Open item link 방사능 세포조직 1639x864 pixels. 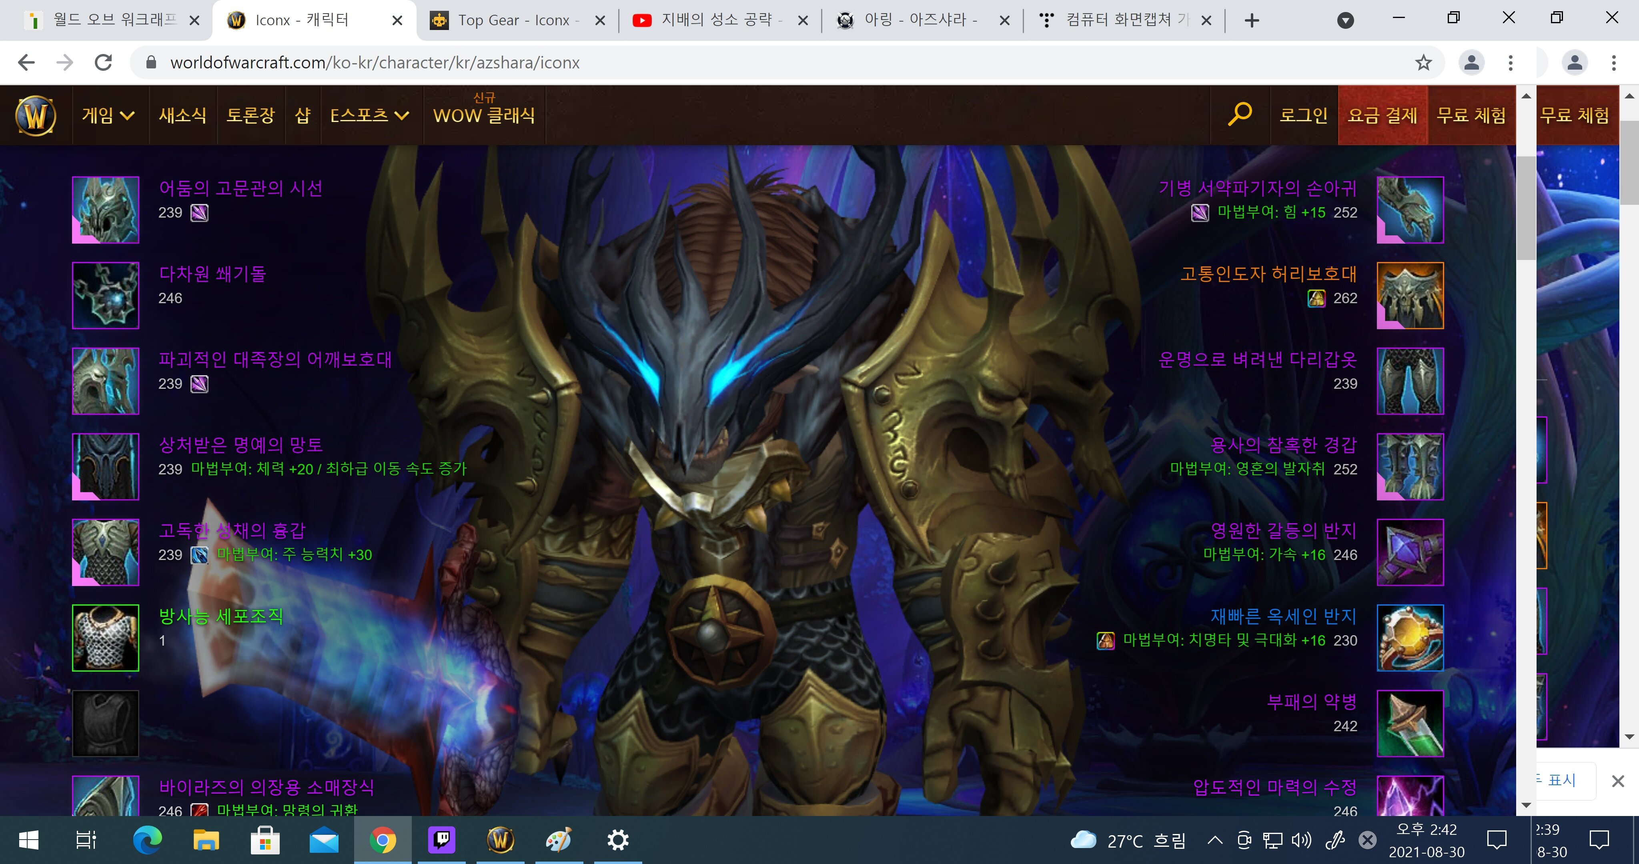[x=221, y=616]
